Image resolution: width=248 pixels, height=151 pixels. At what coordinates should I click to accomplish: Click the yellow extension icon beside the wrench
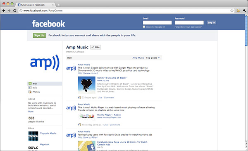click(238, 11)
